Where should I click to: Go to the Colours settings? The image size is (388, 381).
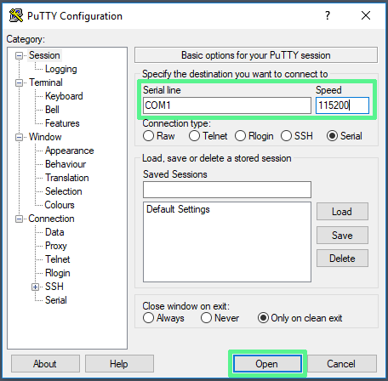coord(60,205)
